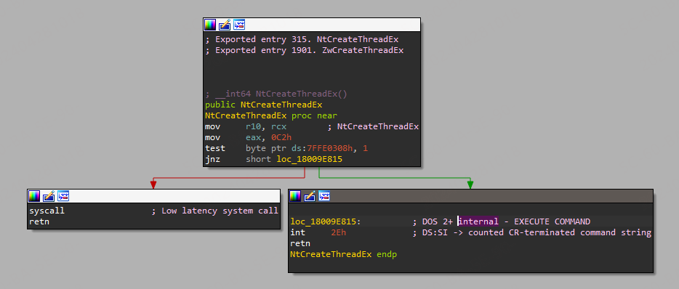Click the syscall instruction
Viewport: 679px width, 289px height.
tap(47, 211)
